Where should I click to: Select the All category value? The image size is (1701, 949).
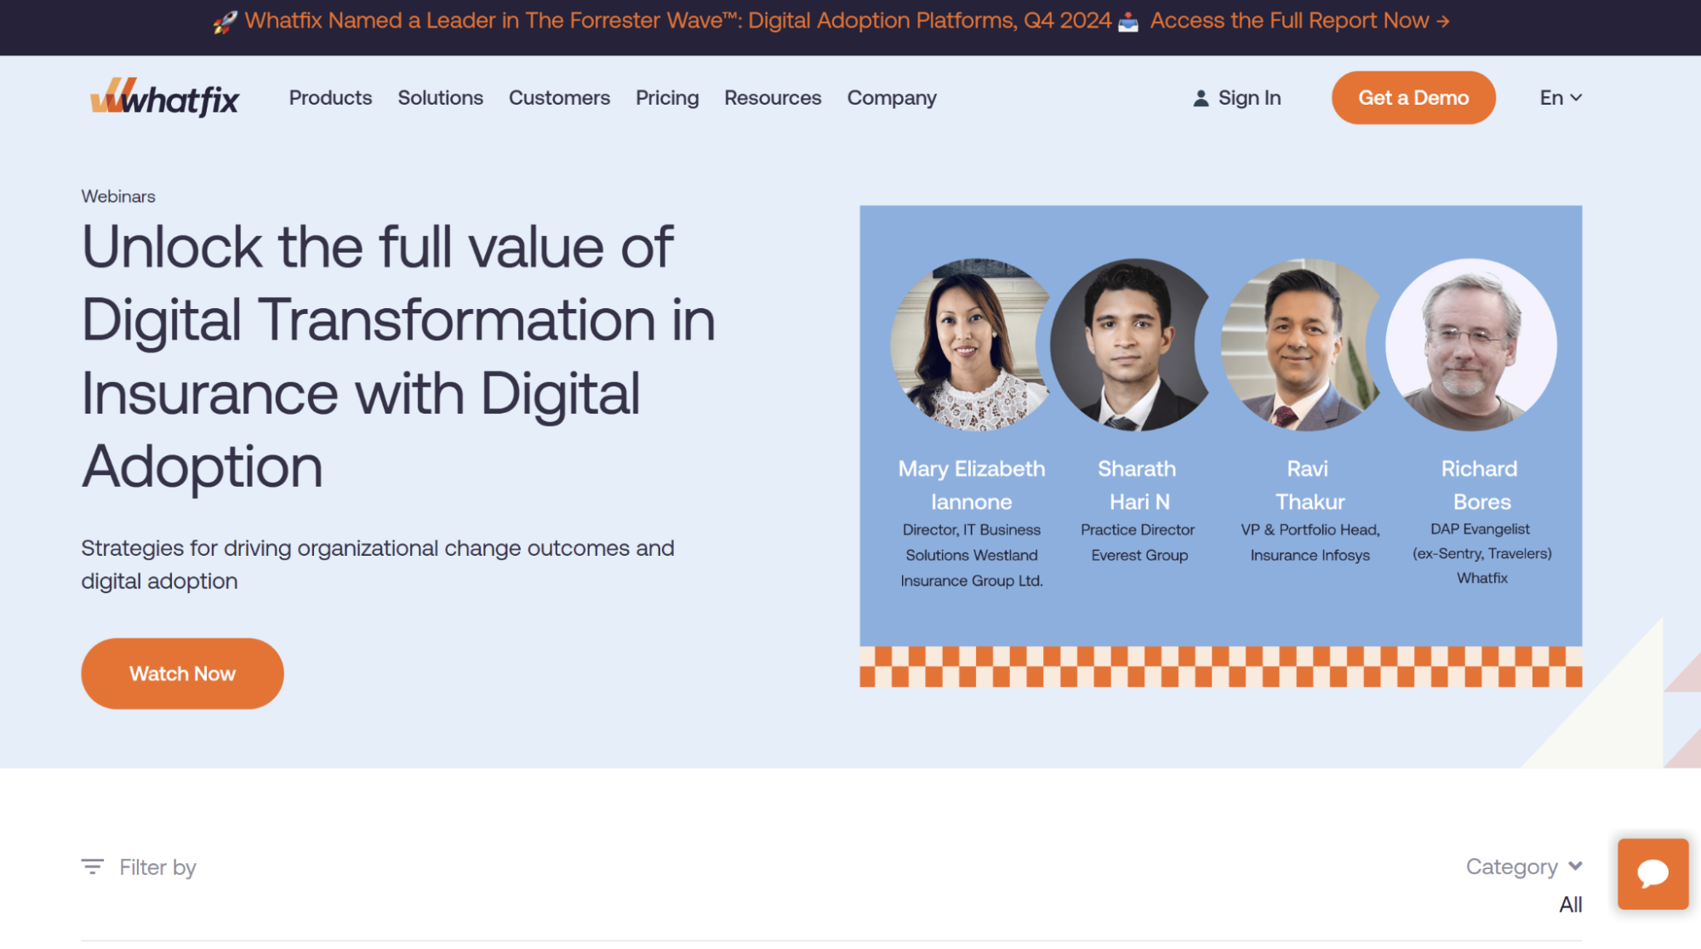point(1570,905)
